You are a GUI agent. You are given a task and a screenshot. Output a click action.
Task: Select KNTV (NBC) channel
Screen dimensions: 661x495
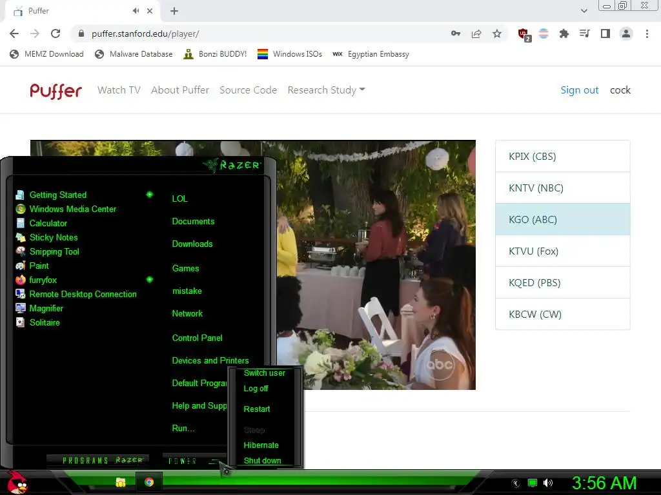coord(563,188)
